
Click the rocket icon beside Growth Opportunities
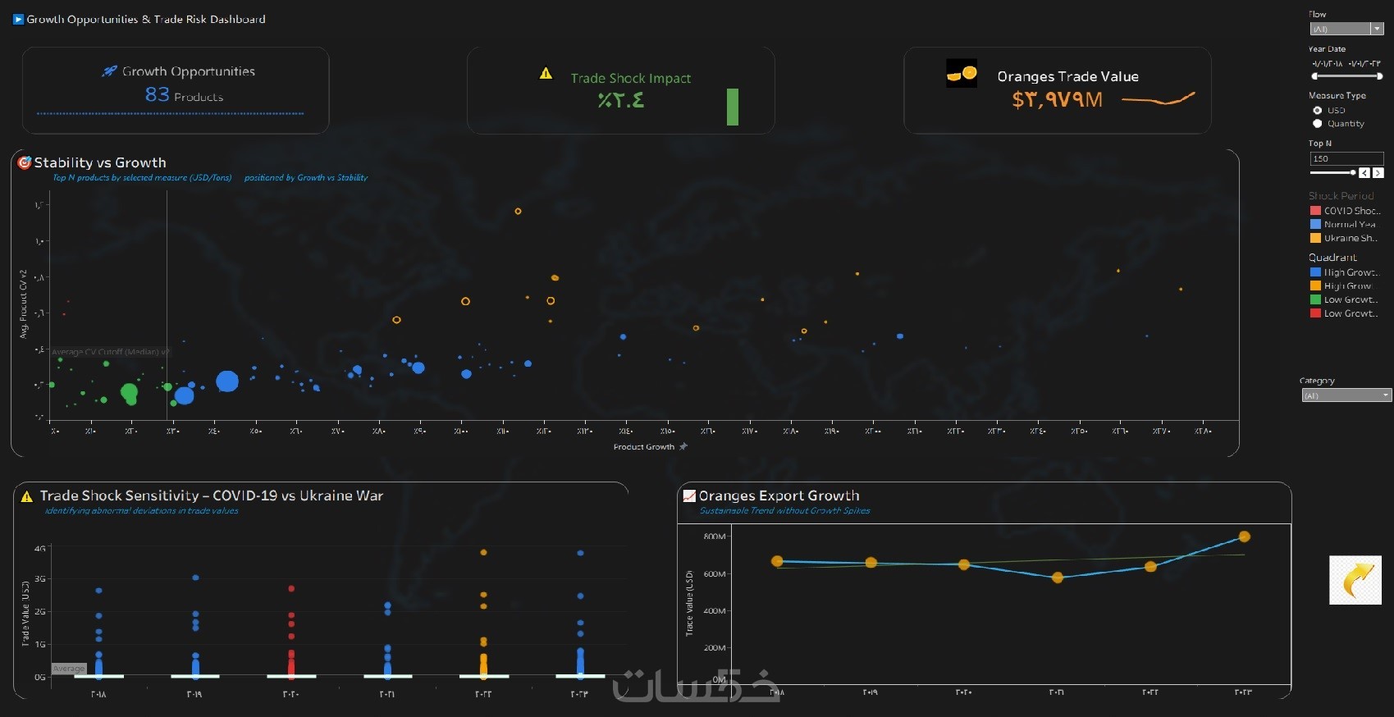(109, 71)
